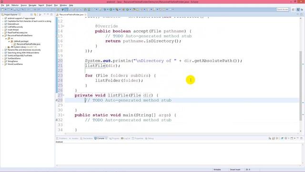The height and width of the screenshot is (172, 305).
Task: Click the New file toolbar icon
Action: [x=3, y=10]
